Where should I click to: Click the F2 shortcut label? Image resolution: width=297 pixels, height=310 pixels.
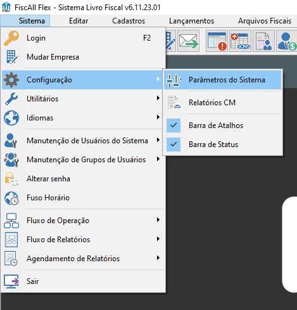147,38
